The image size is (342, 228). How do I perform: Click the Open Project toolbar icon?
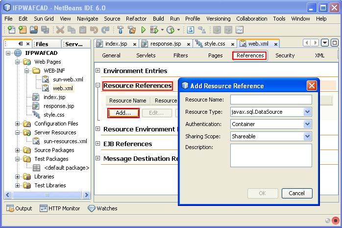(34, 30)
